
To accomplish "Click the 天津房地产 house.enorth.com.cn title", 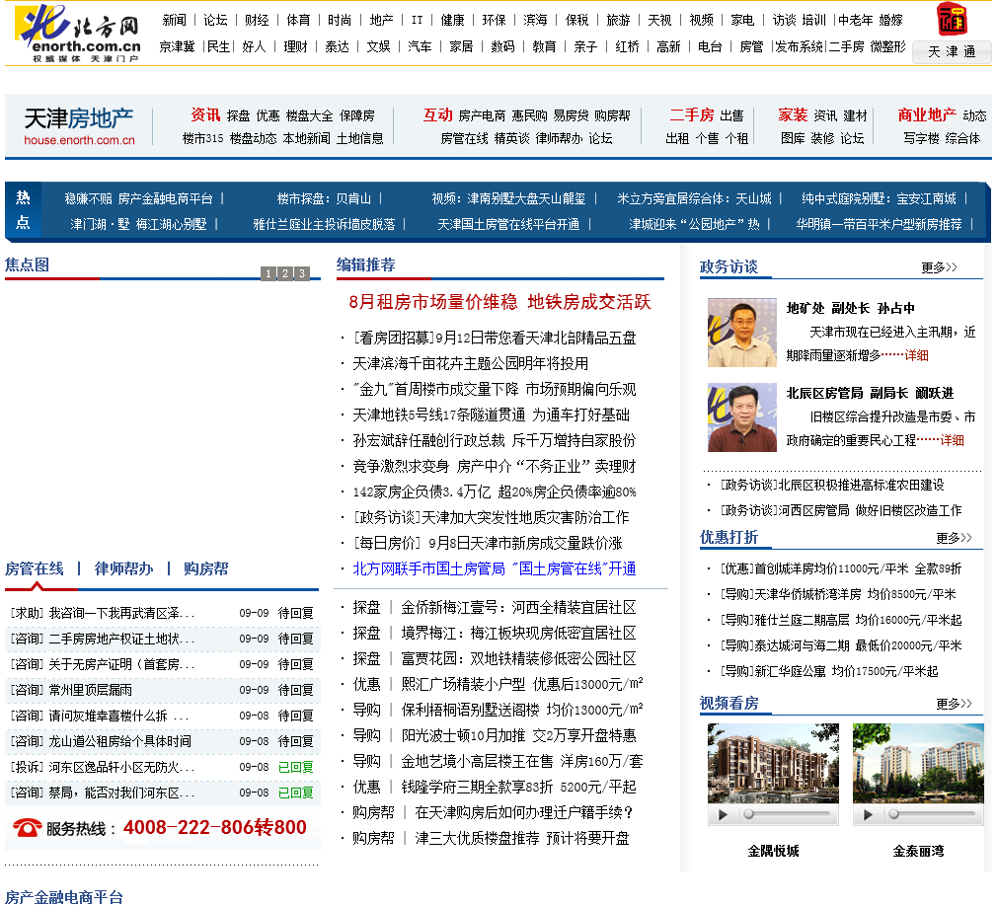I will tap(79, 126).
